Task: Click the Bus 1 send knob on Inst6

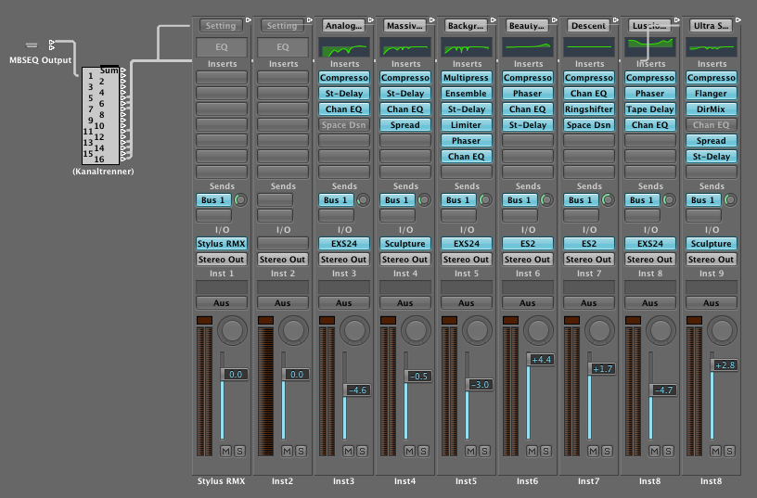Action: click(x=547, y=200)
